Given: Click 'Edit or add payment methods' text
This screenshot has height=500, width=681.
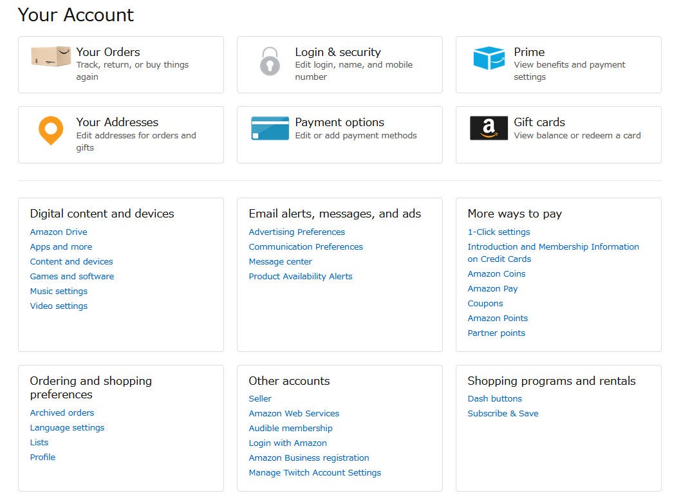Looking at the screenshot, I should click(x=356, y=135).
